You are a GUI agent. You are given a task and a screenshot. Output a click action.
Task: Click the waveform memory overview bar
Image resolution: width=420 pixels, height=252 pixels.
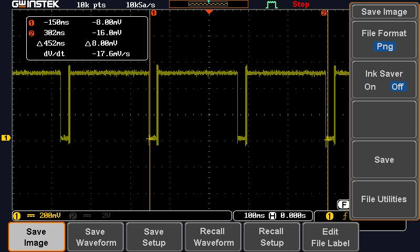(208, 4)
